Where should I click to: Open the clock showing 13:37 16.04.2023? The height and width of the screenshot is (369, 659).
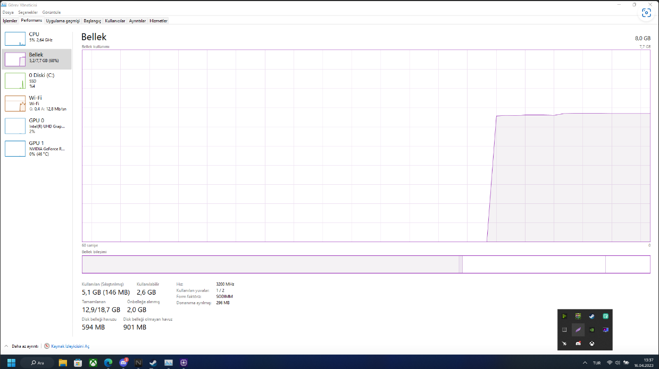[644, 363]
